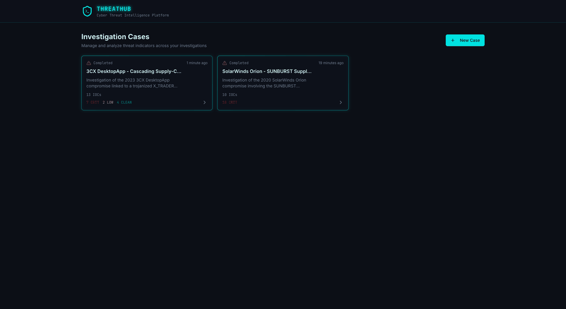Click '4 CLEAN' severity label
The image size is (566, 309).
(124, 102)
